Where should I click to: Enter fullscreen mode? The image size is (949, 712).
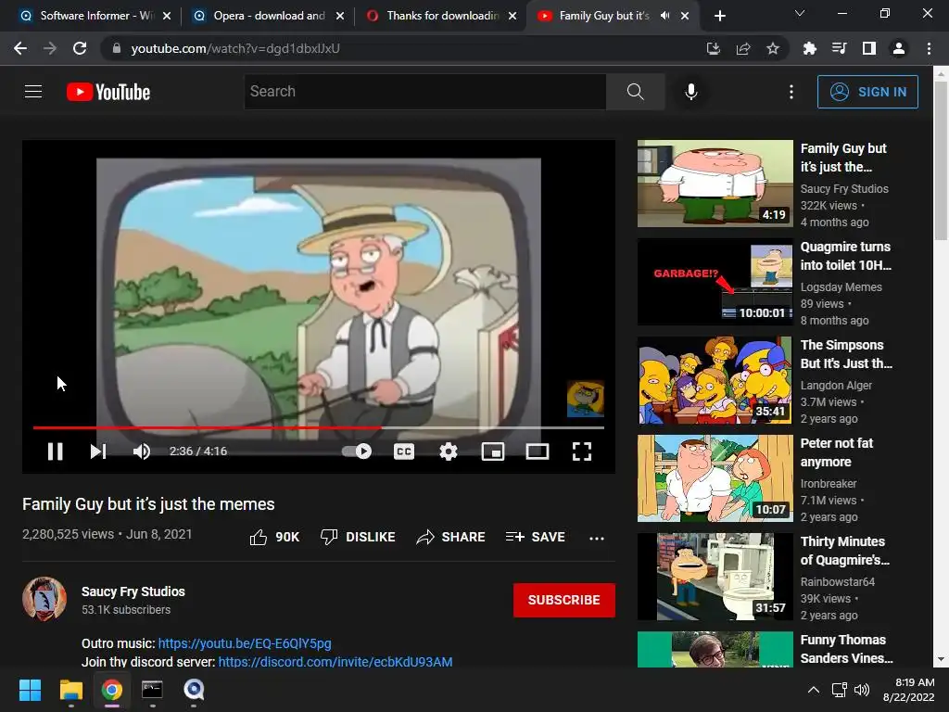tap(582, 451)
